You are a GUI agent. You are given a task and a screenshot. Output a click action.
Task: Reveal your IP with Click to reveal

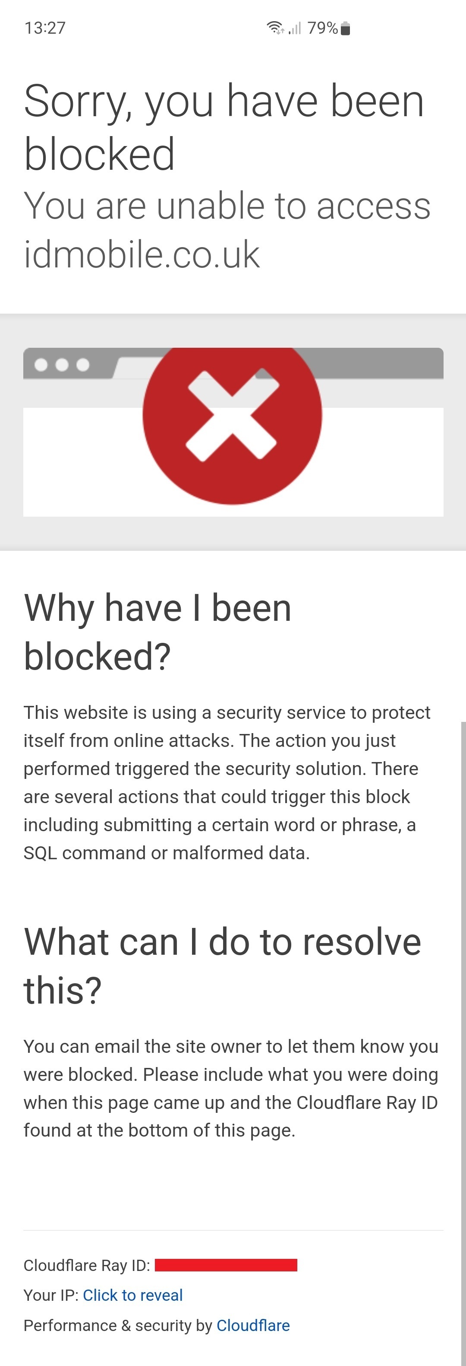point(133,1295)
